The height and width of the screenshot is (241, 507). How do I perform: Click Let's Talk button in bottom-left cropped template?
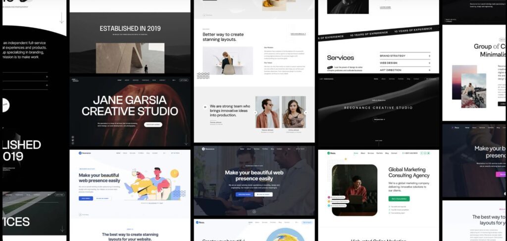pyautogui.click(x=59, y=195)
